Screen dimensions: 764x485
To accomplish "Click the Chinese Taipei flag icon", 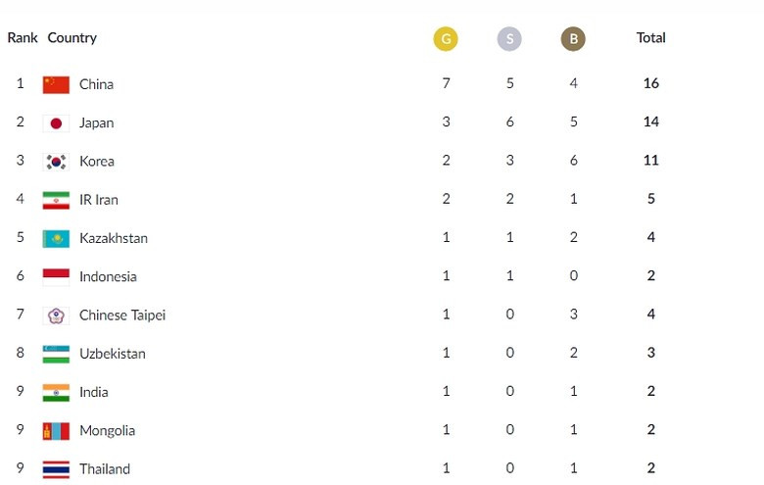I will [x=56, y=315].
